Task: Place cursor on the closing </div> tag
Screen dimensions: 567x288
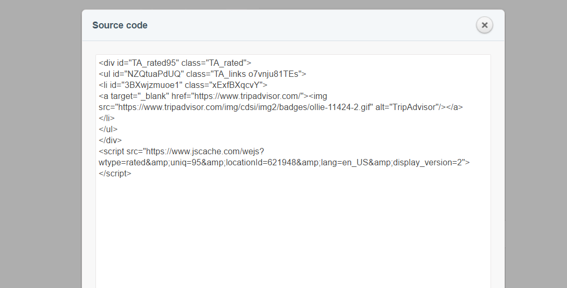Action: click(x=110, y=140)
